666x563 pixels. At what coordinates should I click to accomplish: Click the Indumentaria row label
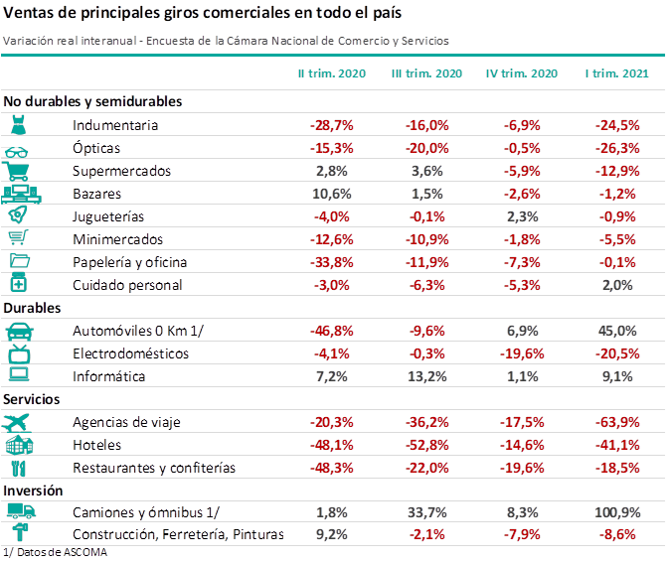115,125
